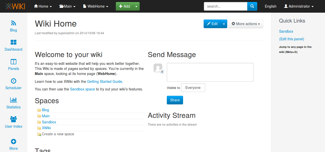Click the Edit this panel link

pyautogui.click(x=291, y=39)
